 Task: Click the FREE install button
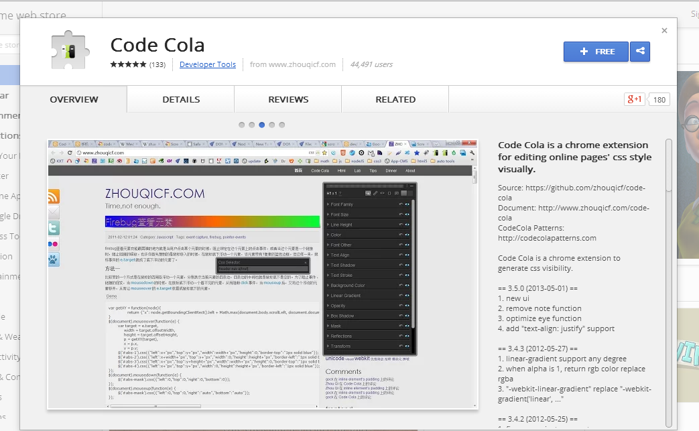pos(595,51)
